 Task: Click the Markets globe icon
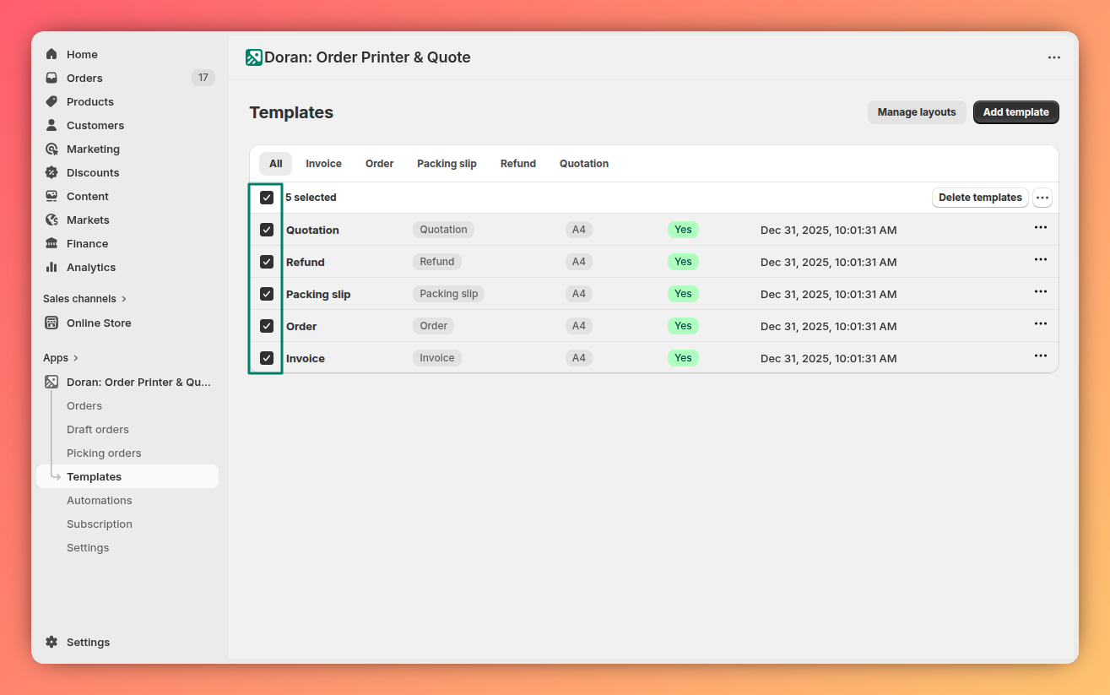click(51, 220)
